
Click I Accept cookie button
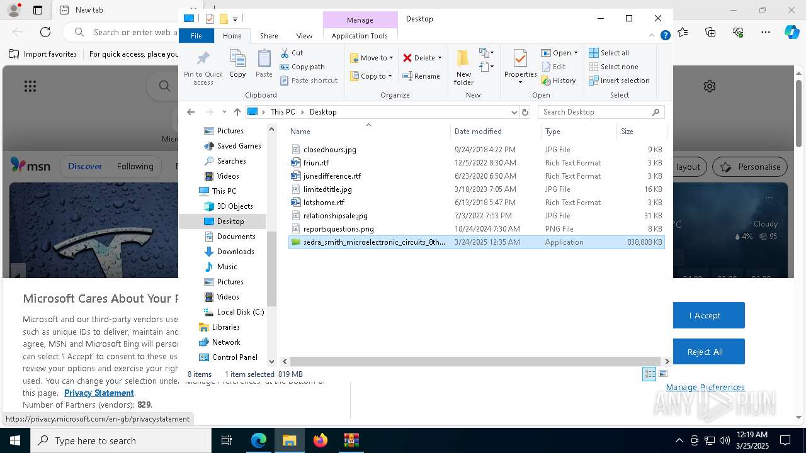point(705,315)
